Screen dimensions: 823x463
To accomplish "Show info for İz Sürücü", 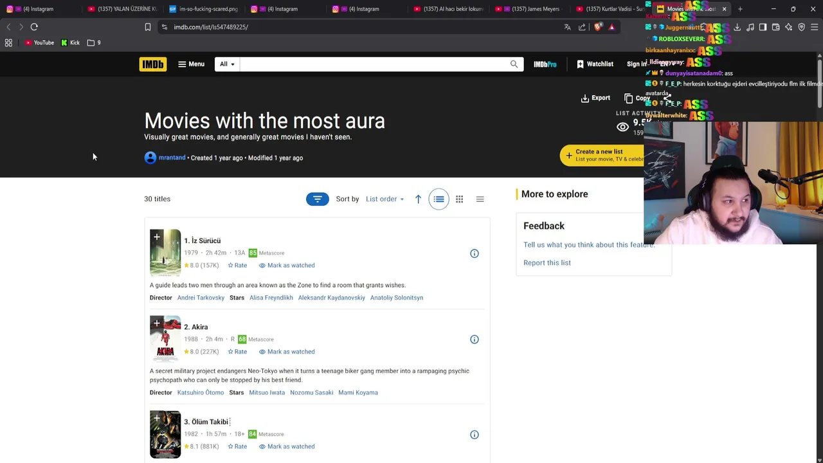I will click(475, 253).
